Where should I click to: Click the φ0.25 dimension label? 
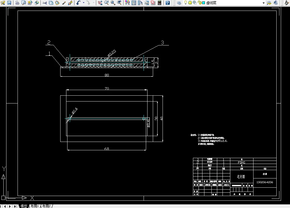pyautogui.click(x=112, y=53)
